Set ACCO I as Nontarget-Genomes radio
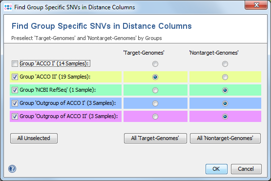271x181 pixels. (x=225, y=64)
